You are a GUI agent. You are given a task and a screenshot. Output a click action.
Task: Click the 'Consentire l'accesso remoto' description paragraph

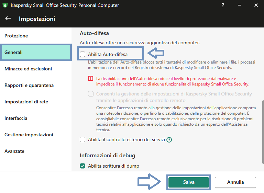point(176,118)
